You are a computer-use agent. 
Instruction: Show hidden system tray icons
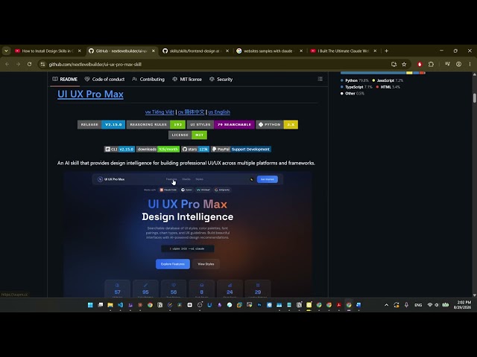point(386,305)
